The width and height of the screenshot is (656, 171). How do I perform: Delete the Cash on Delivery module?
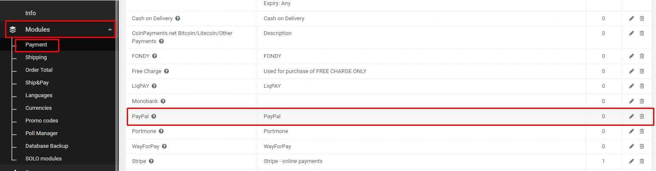coord(642,19)
